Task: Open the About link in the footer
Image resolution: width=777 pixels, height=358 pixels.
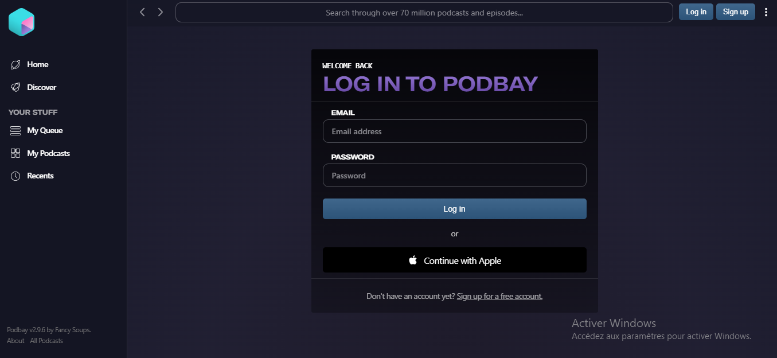Action: (15, 341)
